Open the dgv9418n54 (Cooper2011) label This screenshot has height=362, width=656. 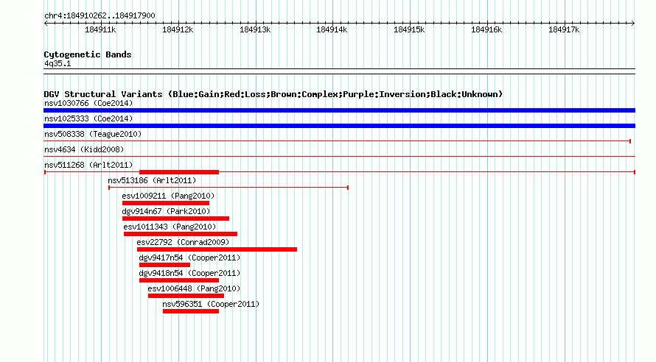(x=189, y=273)
